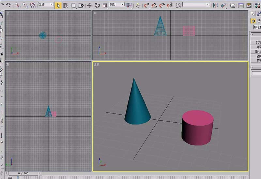Screen dimensions: 261x179
Task: Open the Layer Manager
Action: pos(232,5)
